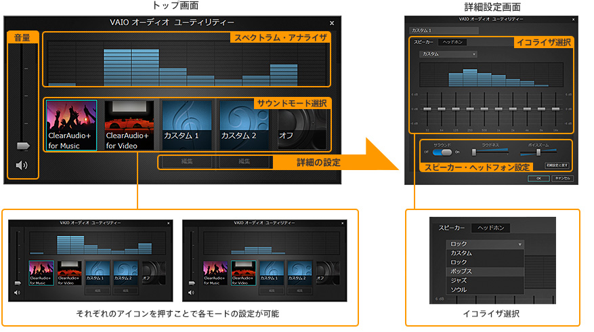Click the 1k equalizer band slider

[498, 109]
